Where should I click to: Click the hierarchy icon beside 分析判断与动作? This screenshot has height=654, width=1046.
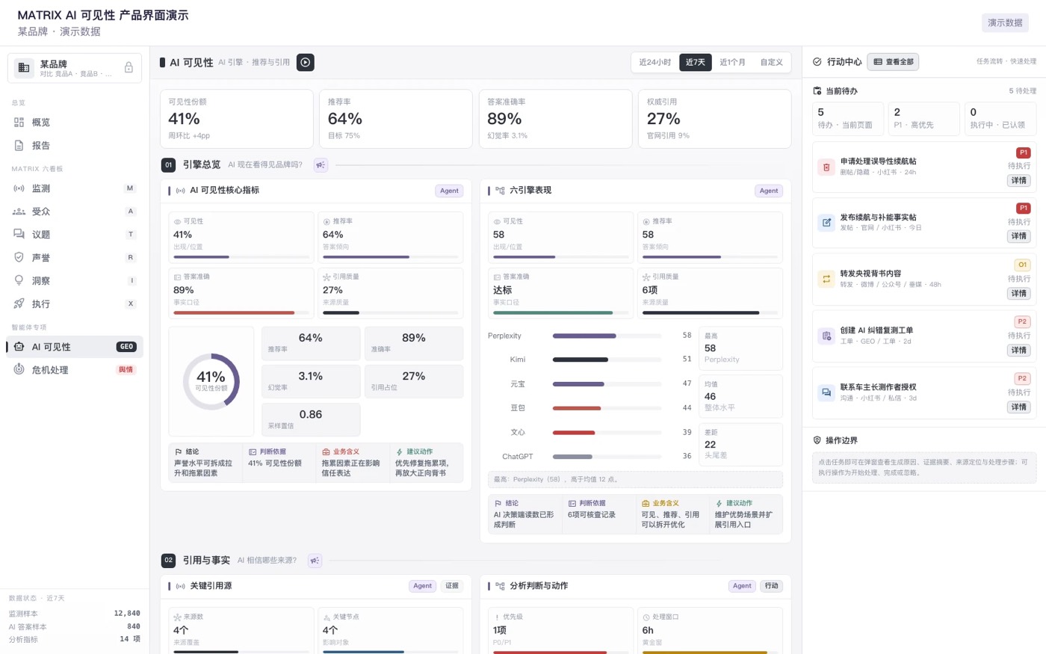point(500,586)
